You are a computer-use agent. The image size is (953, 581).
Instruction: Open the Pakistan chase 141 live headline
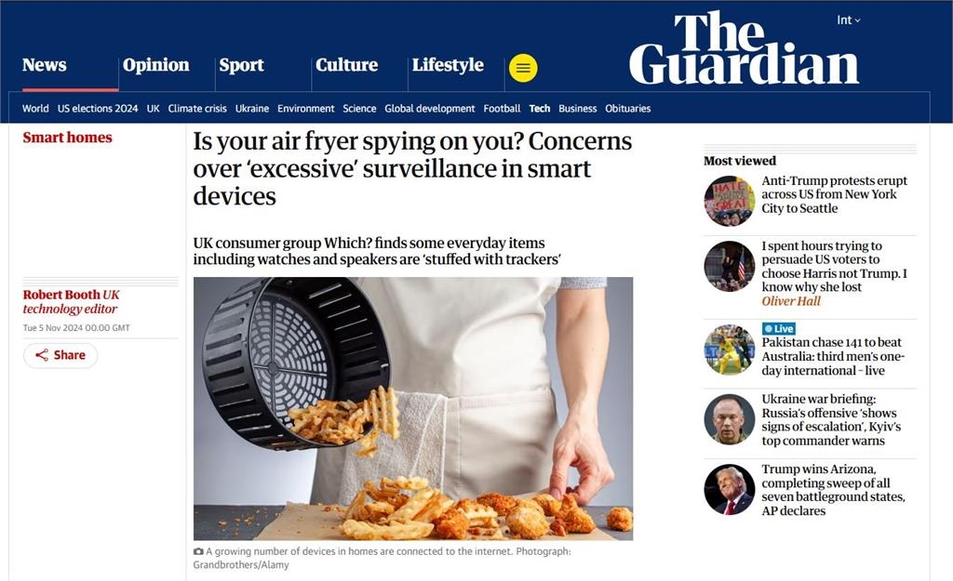click(833, 356)
